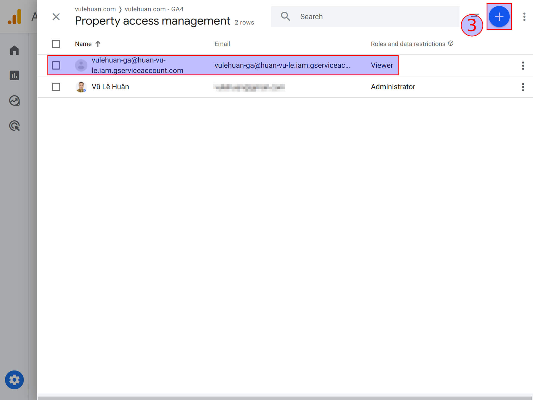Open Analytics Home from sidebar

[14, 50]
